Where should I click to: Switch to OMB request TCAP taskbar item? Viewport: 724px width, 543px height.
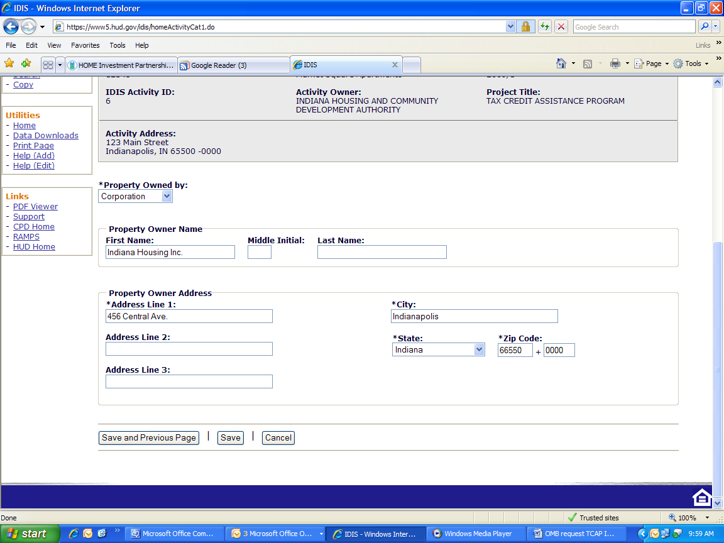tap(576, 534)
